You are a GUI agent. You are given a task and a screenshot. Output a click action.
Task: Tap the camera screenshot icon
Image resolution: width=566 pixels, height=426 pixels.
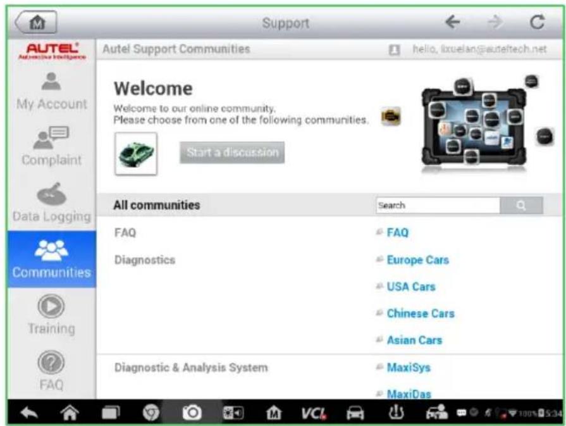point(192,413)
